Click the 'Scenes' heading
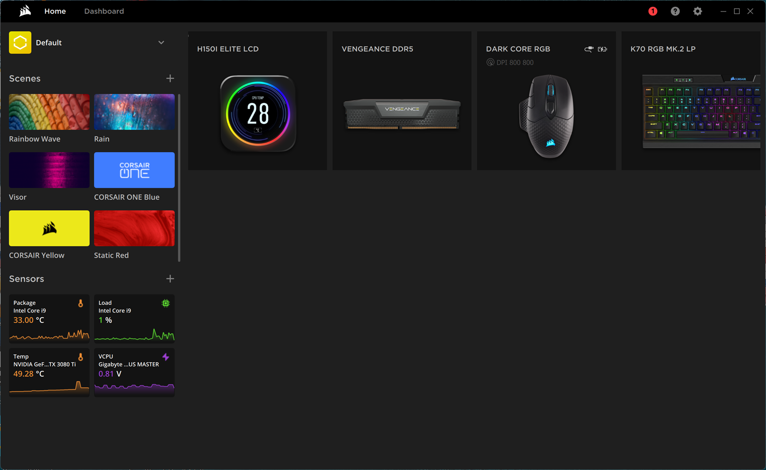Screen dimensions: 766x470 pos(25,78)
